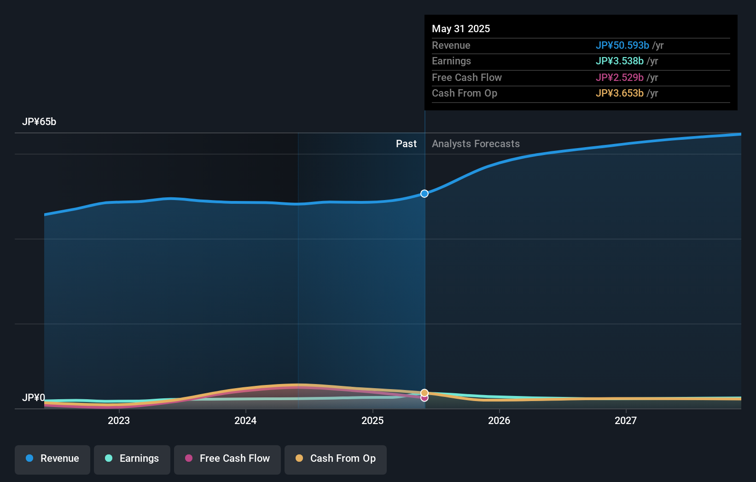The image size is (756, 482).
Task: Click the 2023 x-axis label
Action: pos(119,420)
